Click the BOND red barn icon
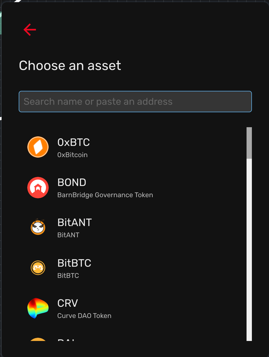The height and width of the screenshot is (357, 269). 38,188
